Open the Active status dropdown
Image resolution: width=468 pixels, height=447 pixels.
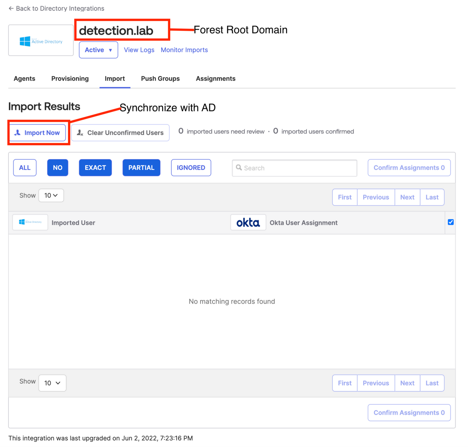point(98,50)
